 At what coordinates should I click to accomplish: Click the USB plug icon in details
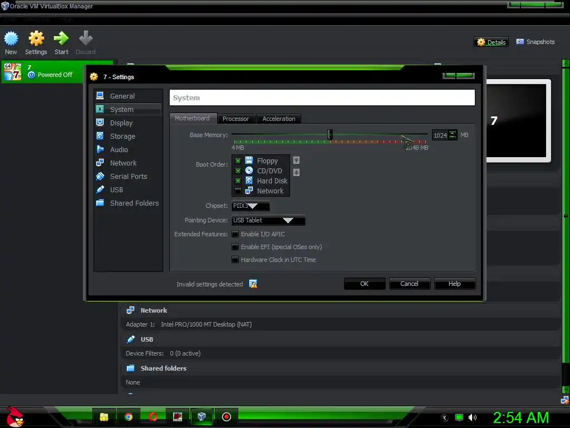[131, 339]
